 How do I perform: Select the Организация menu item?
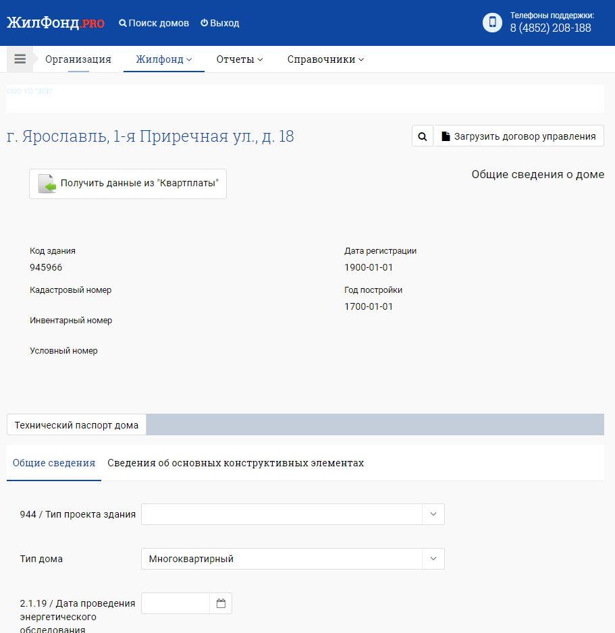(x=78, y=59)
